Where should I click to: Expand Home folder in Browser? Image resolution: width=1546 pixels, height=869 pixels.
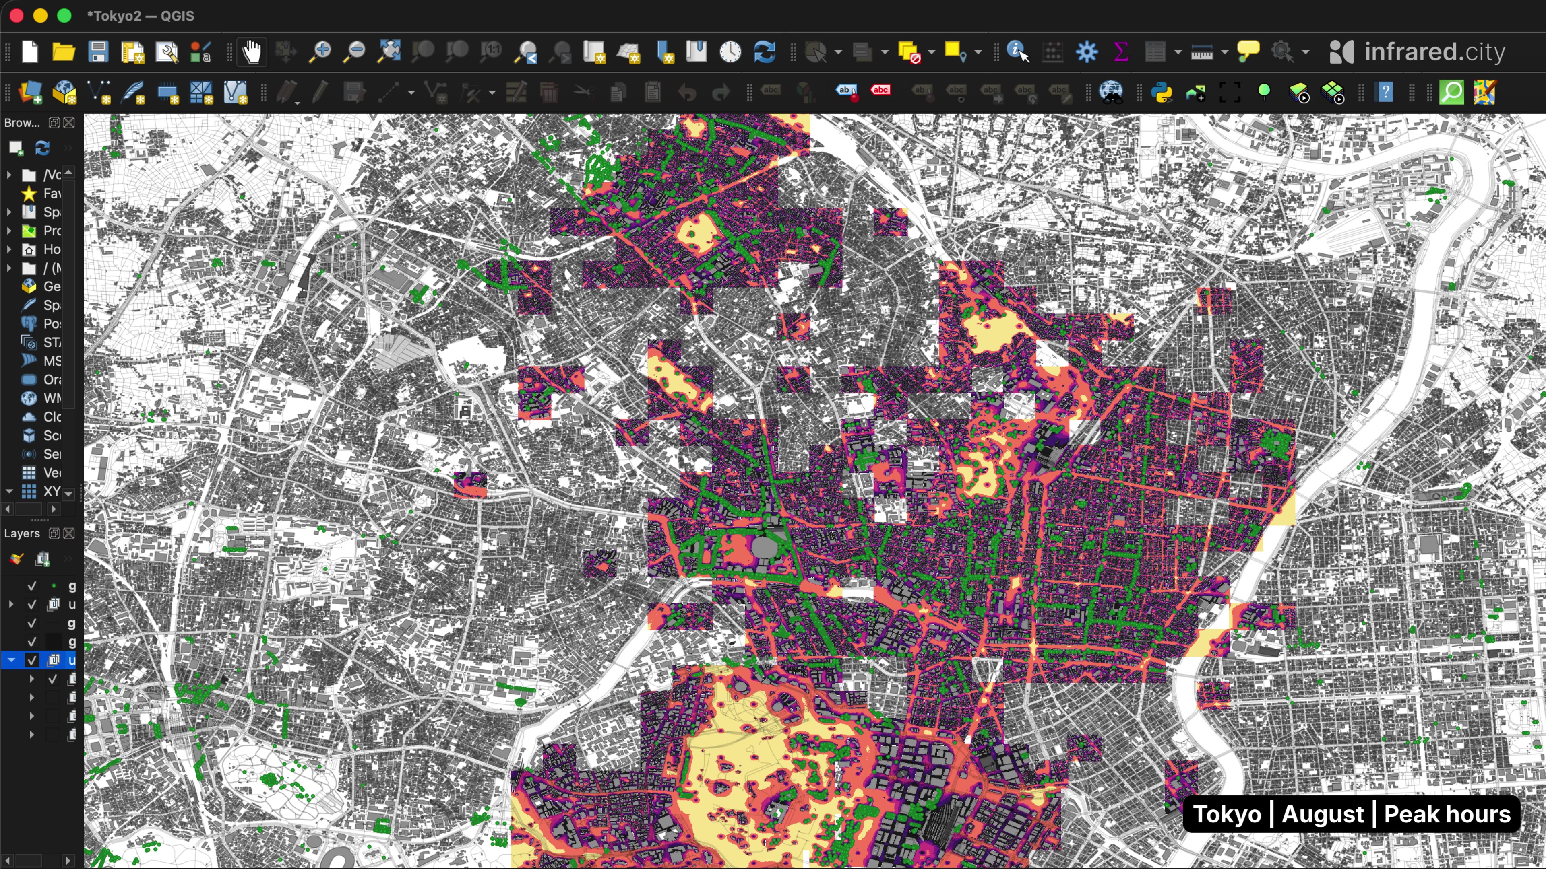(x=9, y=249)
